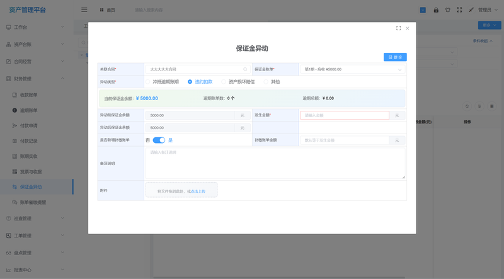This screenshot has width=504, height=279.
Task: Click the refresh icon above the table
Action: (467, 106)
